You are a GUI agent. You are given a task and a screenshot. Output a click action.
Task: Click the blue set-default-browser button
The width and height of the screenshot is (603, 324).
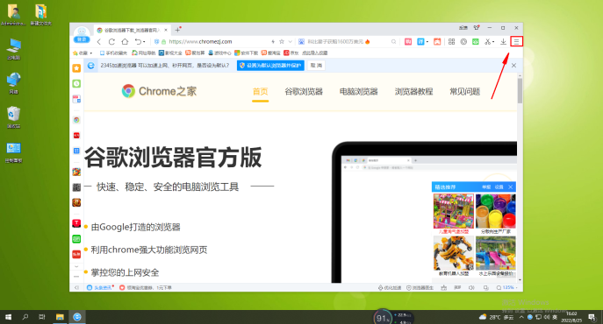[270, 66]
